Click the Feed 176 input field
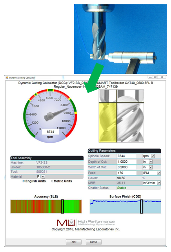Screen dimensions: 171x252 (x=126, y=173)
